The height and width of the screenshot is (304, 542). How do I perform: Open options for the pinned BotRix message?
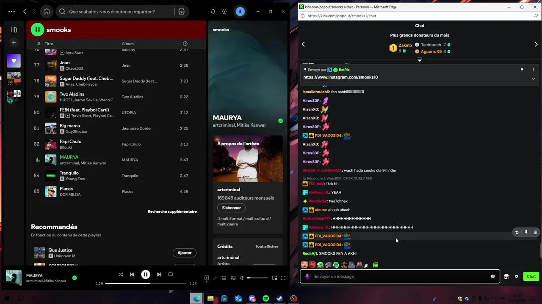(533, 70)
